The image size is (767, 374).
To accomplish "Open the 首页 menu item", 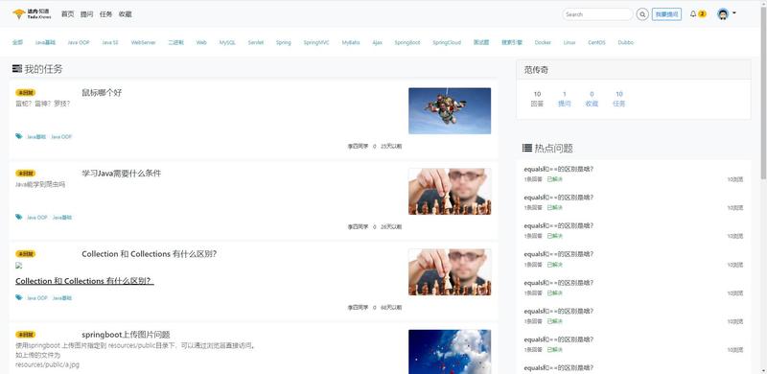I will (x=67, y=14).
